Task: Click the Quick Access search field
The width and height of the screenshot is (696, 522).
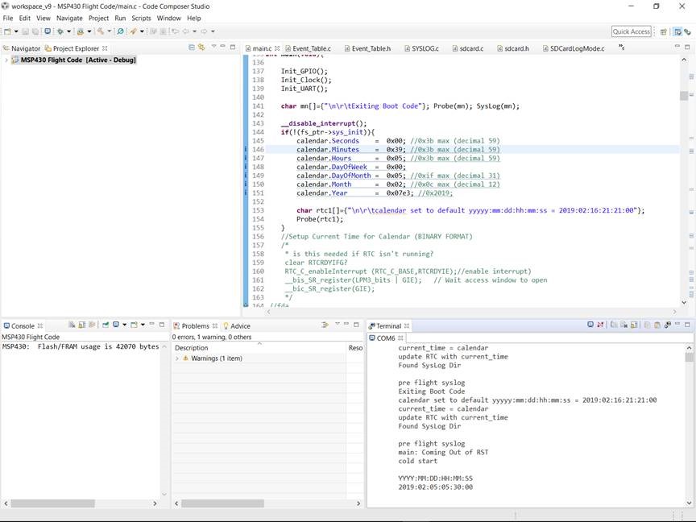Action: pyautogui.click(x=632, y=31)
